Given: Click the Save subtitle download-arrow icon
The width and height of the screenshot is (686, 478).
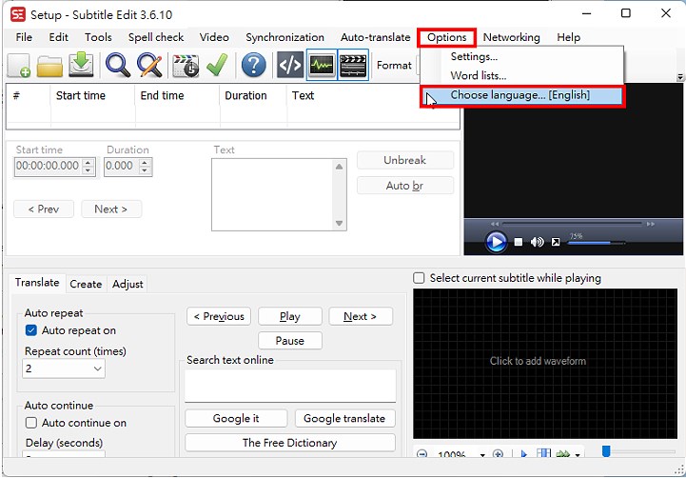Looking at the screenshot, I should [x=82, y=65].
